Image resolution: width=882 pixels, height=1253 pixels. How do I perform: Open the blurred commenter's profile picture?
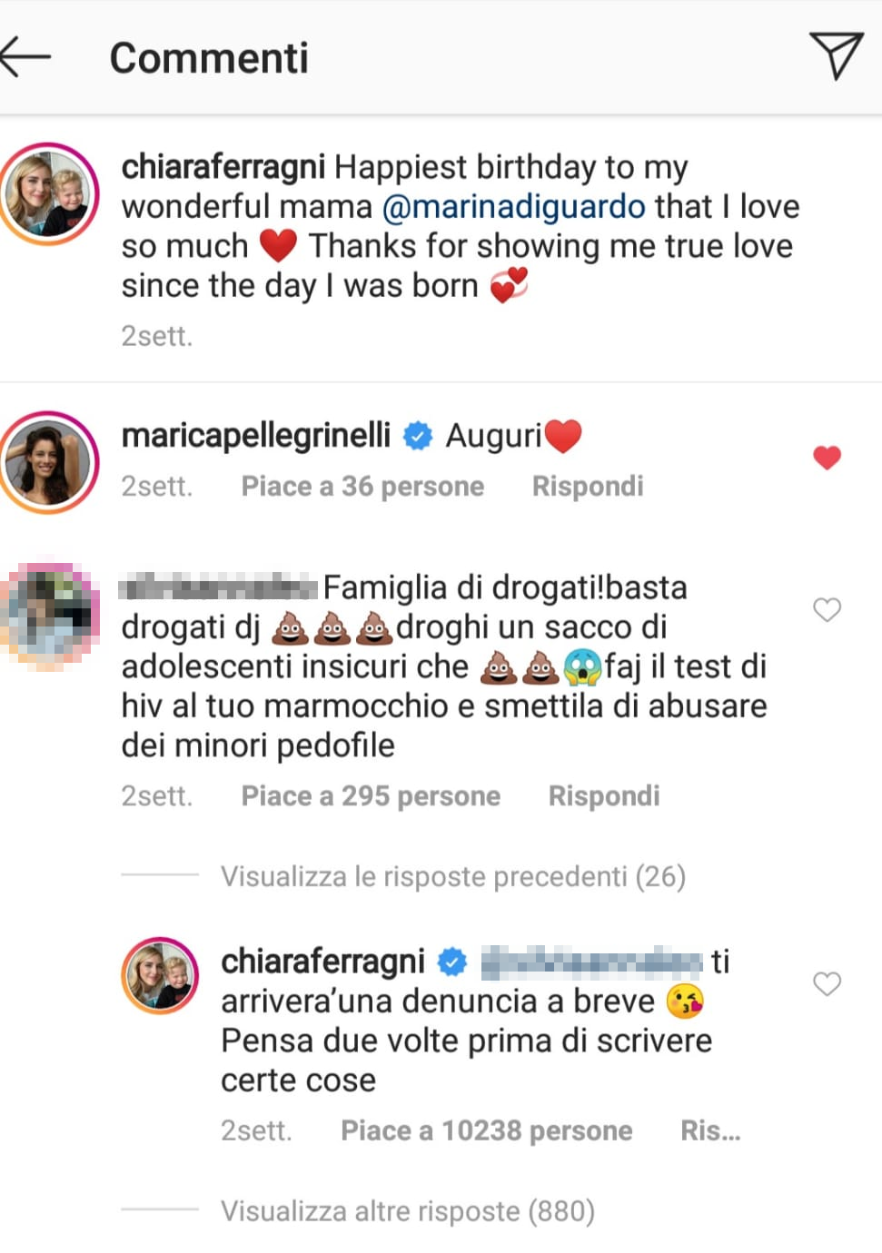[48, 614]
